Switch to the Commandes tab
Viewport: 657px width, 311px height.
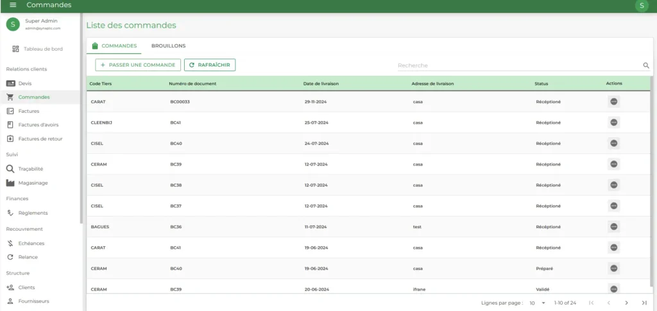pyautogui.click(x=114, y=46)
